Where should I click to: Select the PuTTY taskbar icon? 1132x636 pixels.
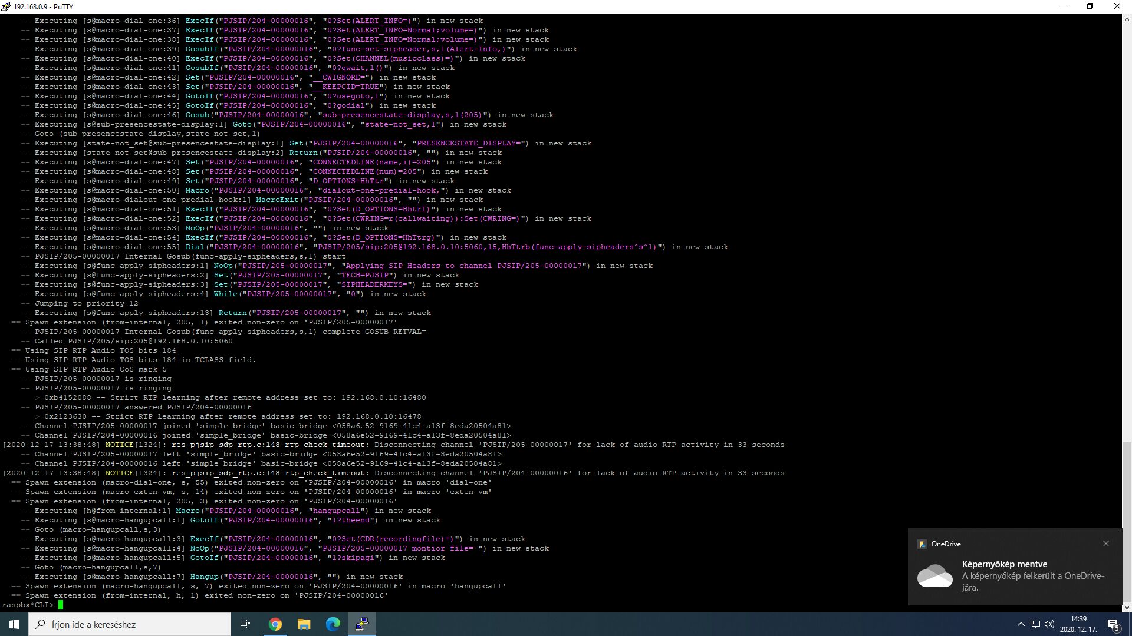361,624
